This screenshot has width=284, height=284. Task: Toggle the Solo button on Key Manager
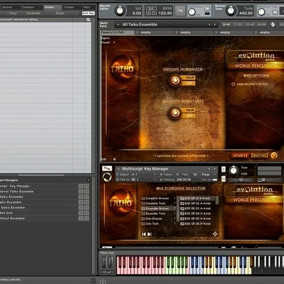[224, 169]
